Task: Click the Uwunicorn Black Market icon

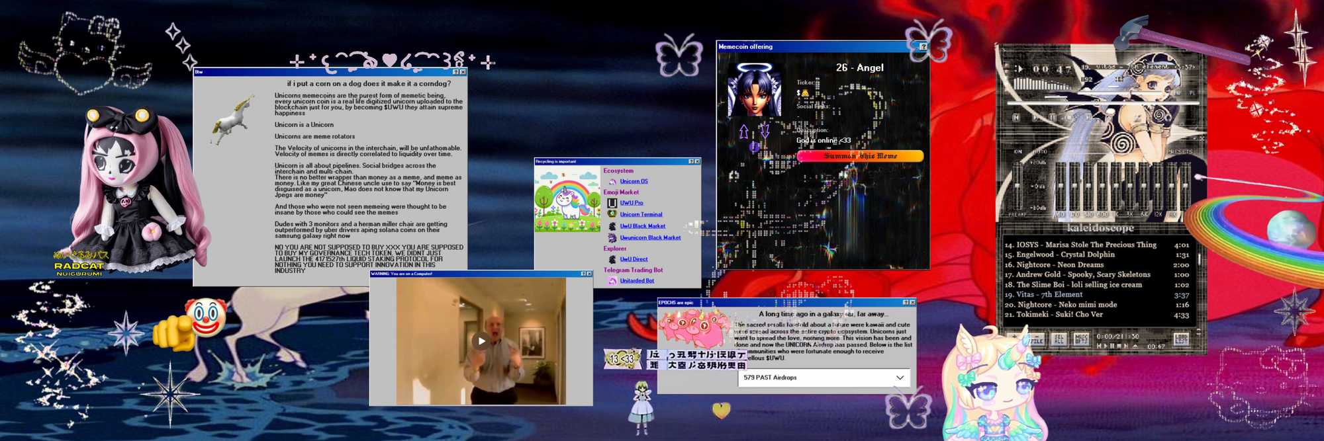Action: click(x=612, y=238)
